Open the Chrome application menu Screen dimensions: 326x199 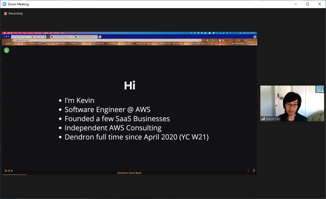[10, 33]
